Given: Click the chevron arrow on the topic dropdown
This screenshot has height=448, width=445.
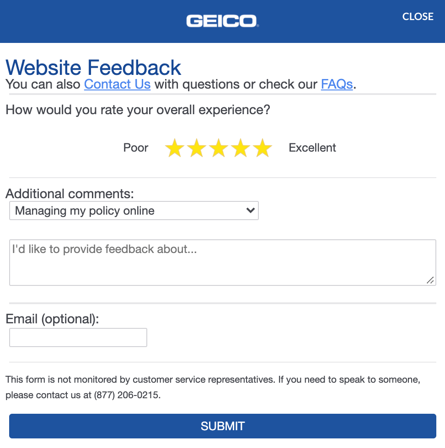Looking at the screenshot, I should (250, 211).
